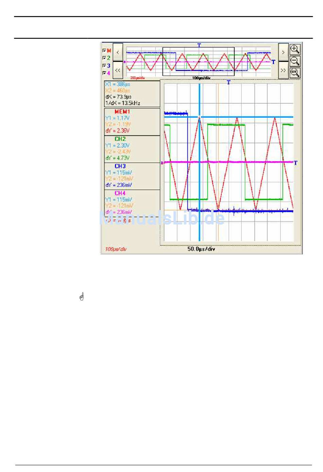Viewport: 323px width, 472px height.
Task: Click the hand pointer note icon
Action: pyautogui.click(x=82, y=297)
